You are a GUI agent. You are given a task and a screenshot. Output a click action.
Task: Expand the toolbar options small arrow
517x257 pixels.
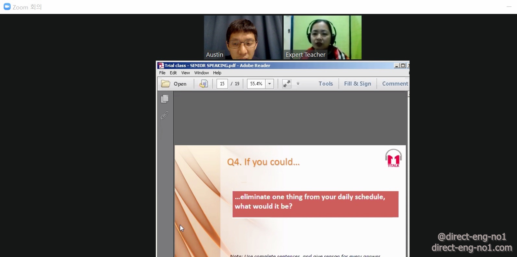click(298, 84)
